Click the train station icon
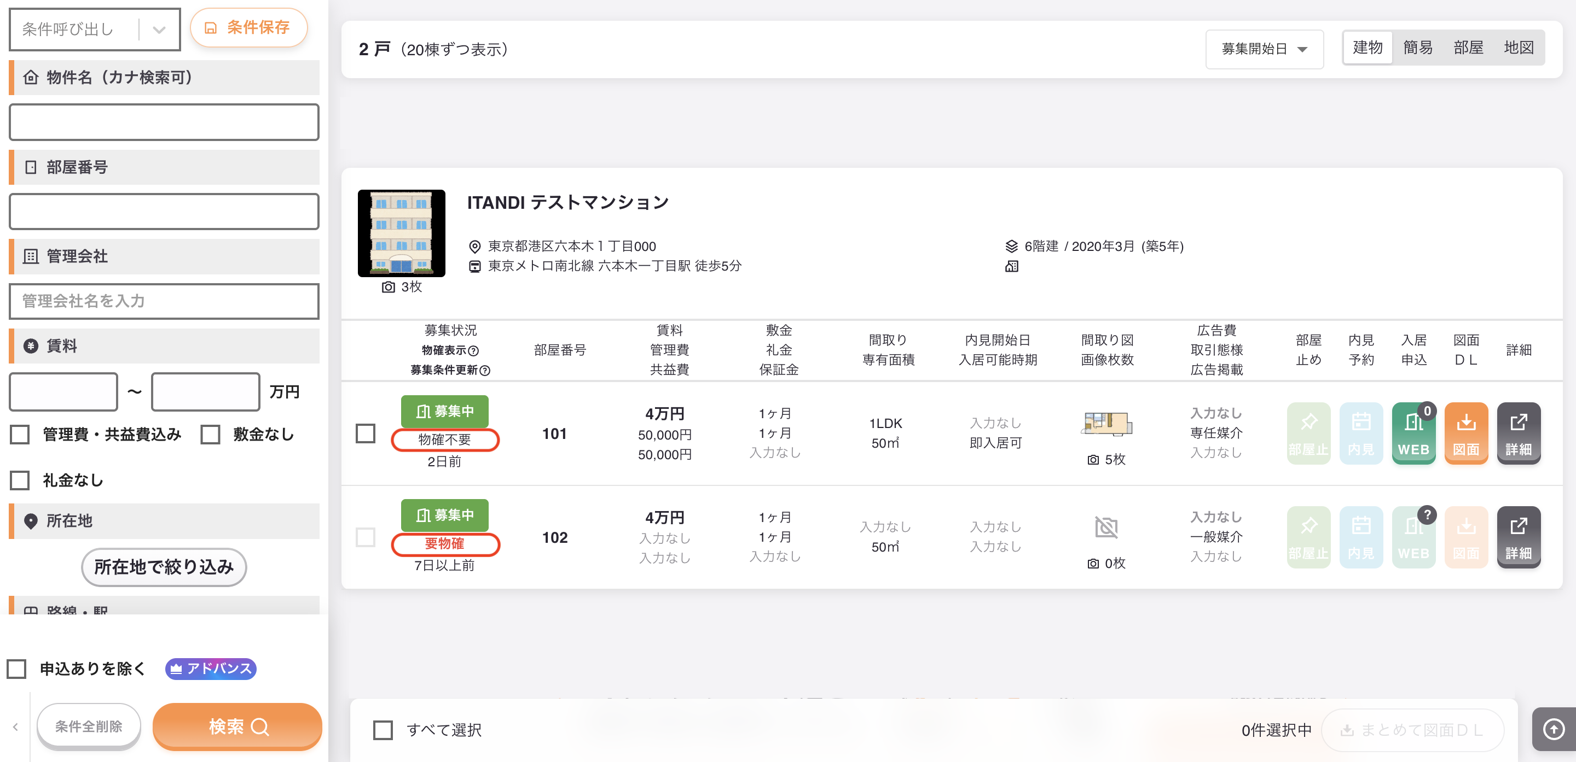The height and width of the screenshot is (762, 1576). tap(474, 266)
